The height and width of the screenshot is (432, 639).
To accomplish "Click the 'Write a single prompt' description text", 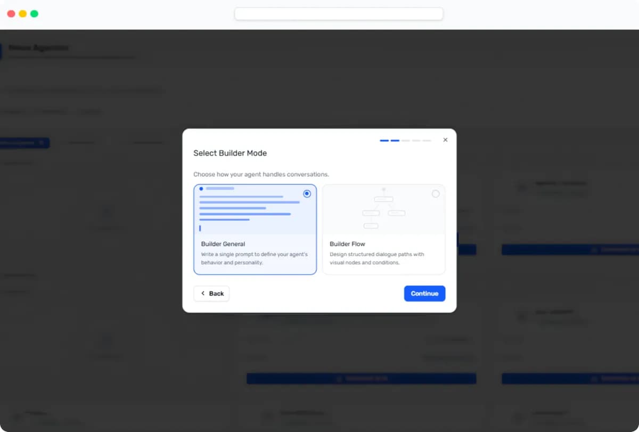I will (x=254, y=258).
